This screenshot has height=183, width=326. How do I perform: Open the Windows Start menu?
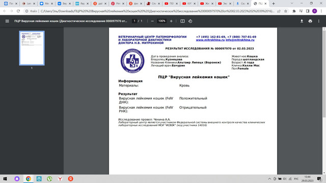click(5, 178)
